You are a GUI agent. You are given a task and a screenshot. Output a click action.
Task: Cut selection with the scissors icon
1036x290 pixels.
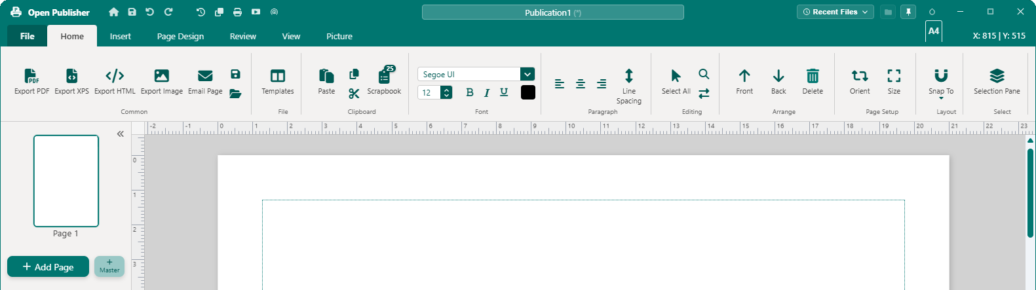tap(354, 94)
